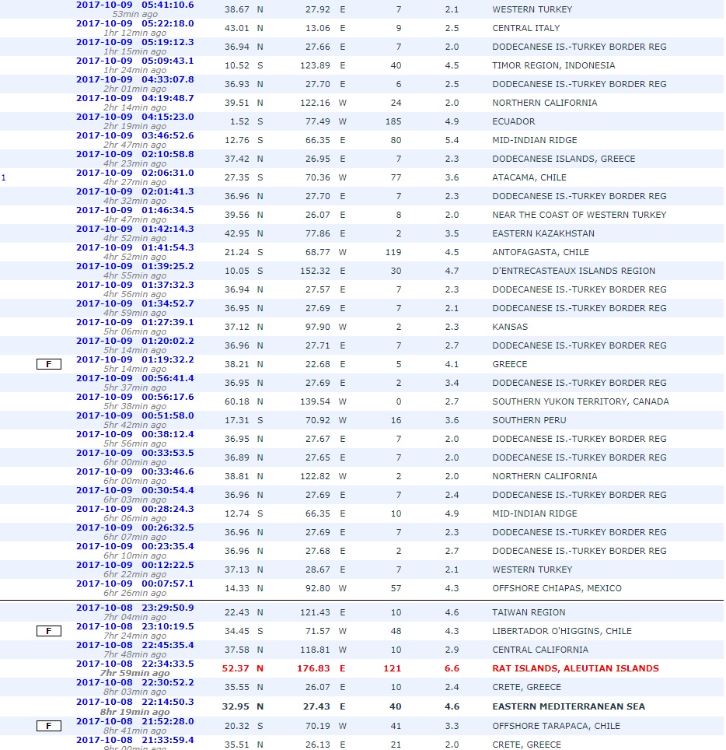Select OFFSHORE CHIAPAS, MEXICO text
Viewport: 726px width, 750px height.
(557, 588)
